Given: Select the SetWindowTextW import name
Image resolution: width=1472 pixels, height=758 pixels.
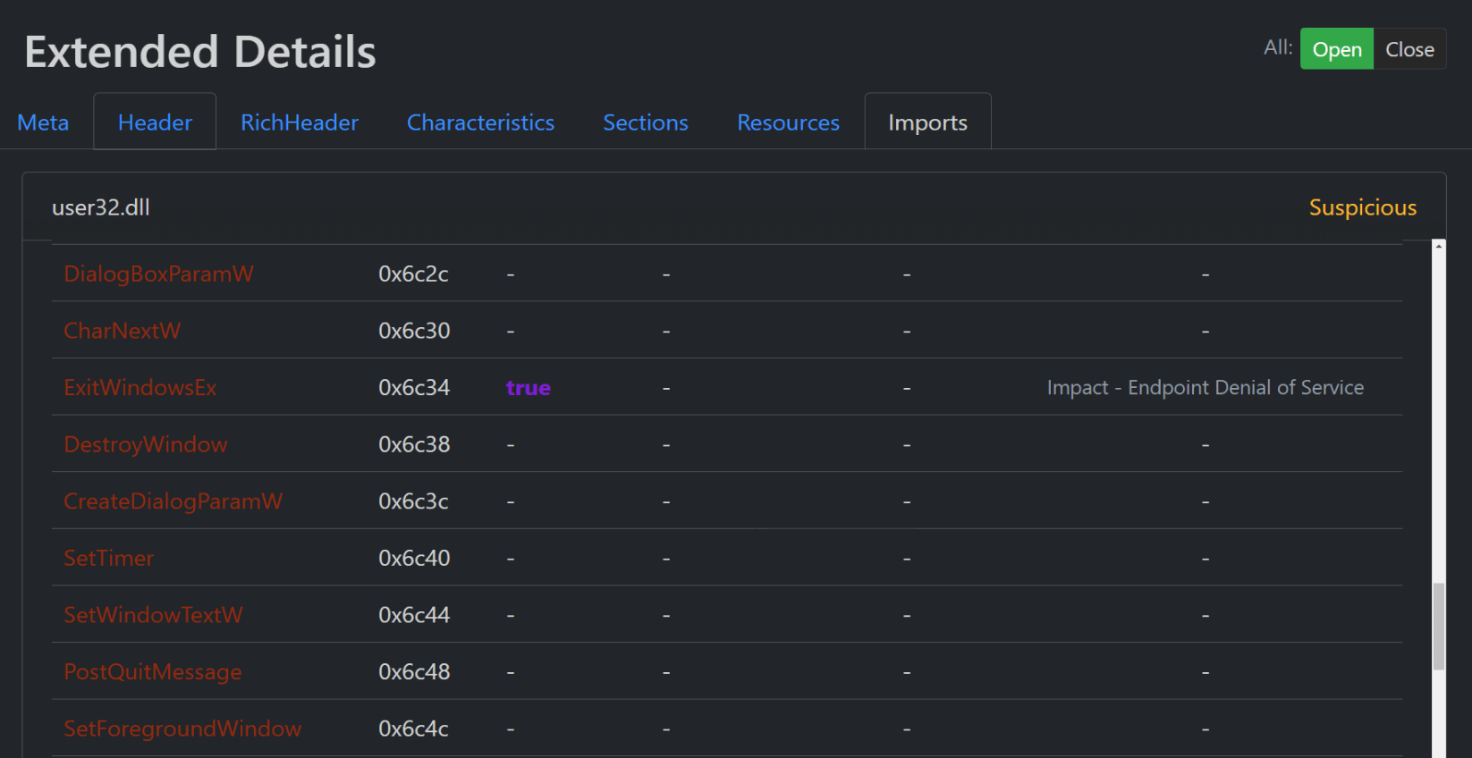Looking at the screenshot, I should (x=154, y=615).
